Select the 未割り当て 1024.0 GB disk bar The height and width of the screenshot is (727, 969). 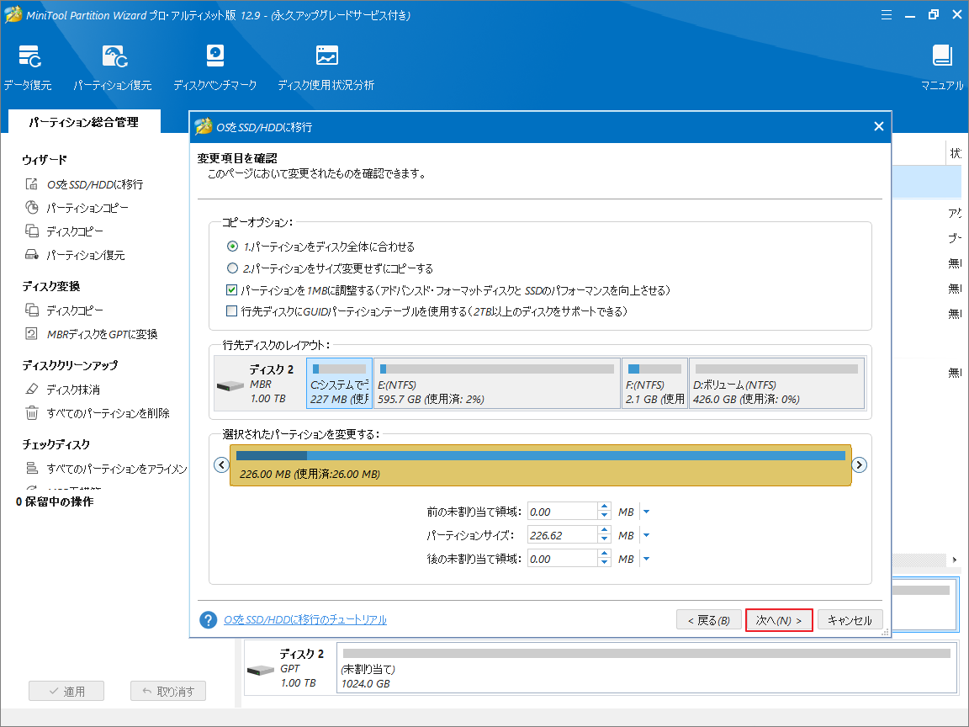coord(646,667)
